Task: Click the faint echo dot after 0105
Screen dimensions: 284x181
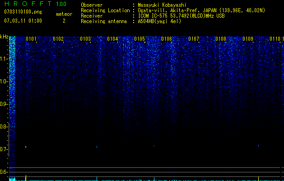Action: [x=154, y=146]
